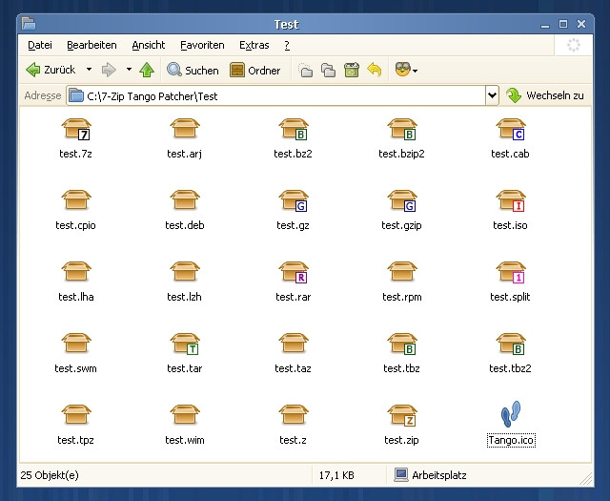Select the test.bzip2 archive icon
The height and width of the screenshot is (501, 610).
[x=402, y=130]
